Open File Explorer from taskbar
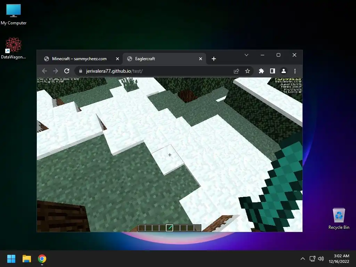356x267 pixels. pos(26,259)
